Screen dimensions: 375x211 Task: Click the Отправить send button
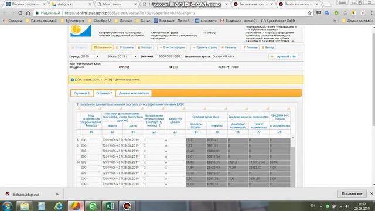125,47
